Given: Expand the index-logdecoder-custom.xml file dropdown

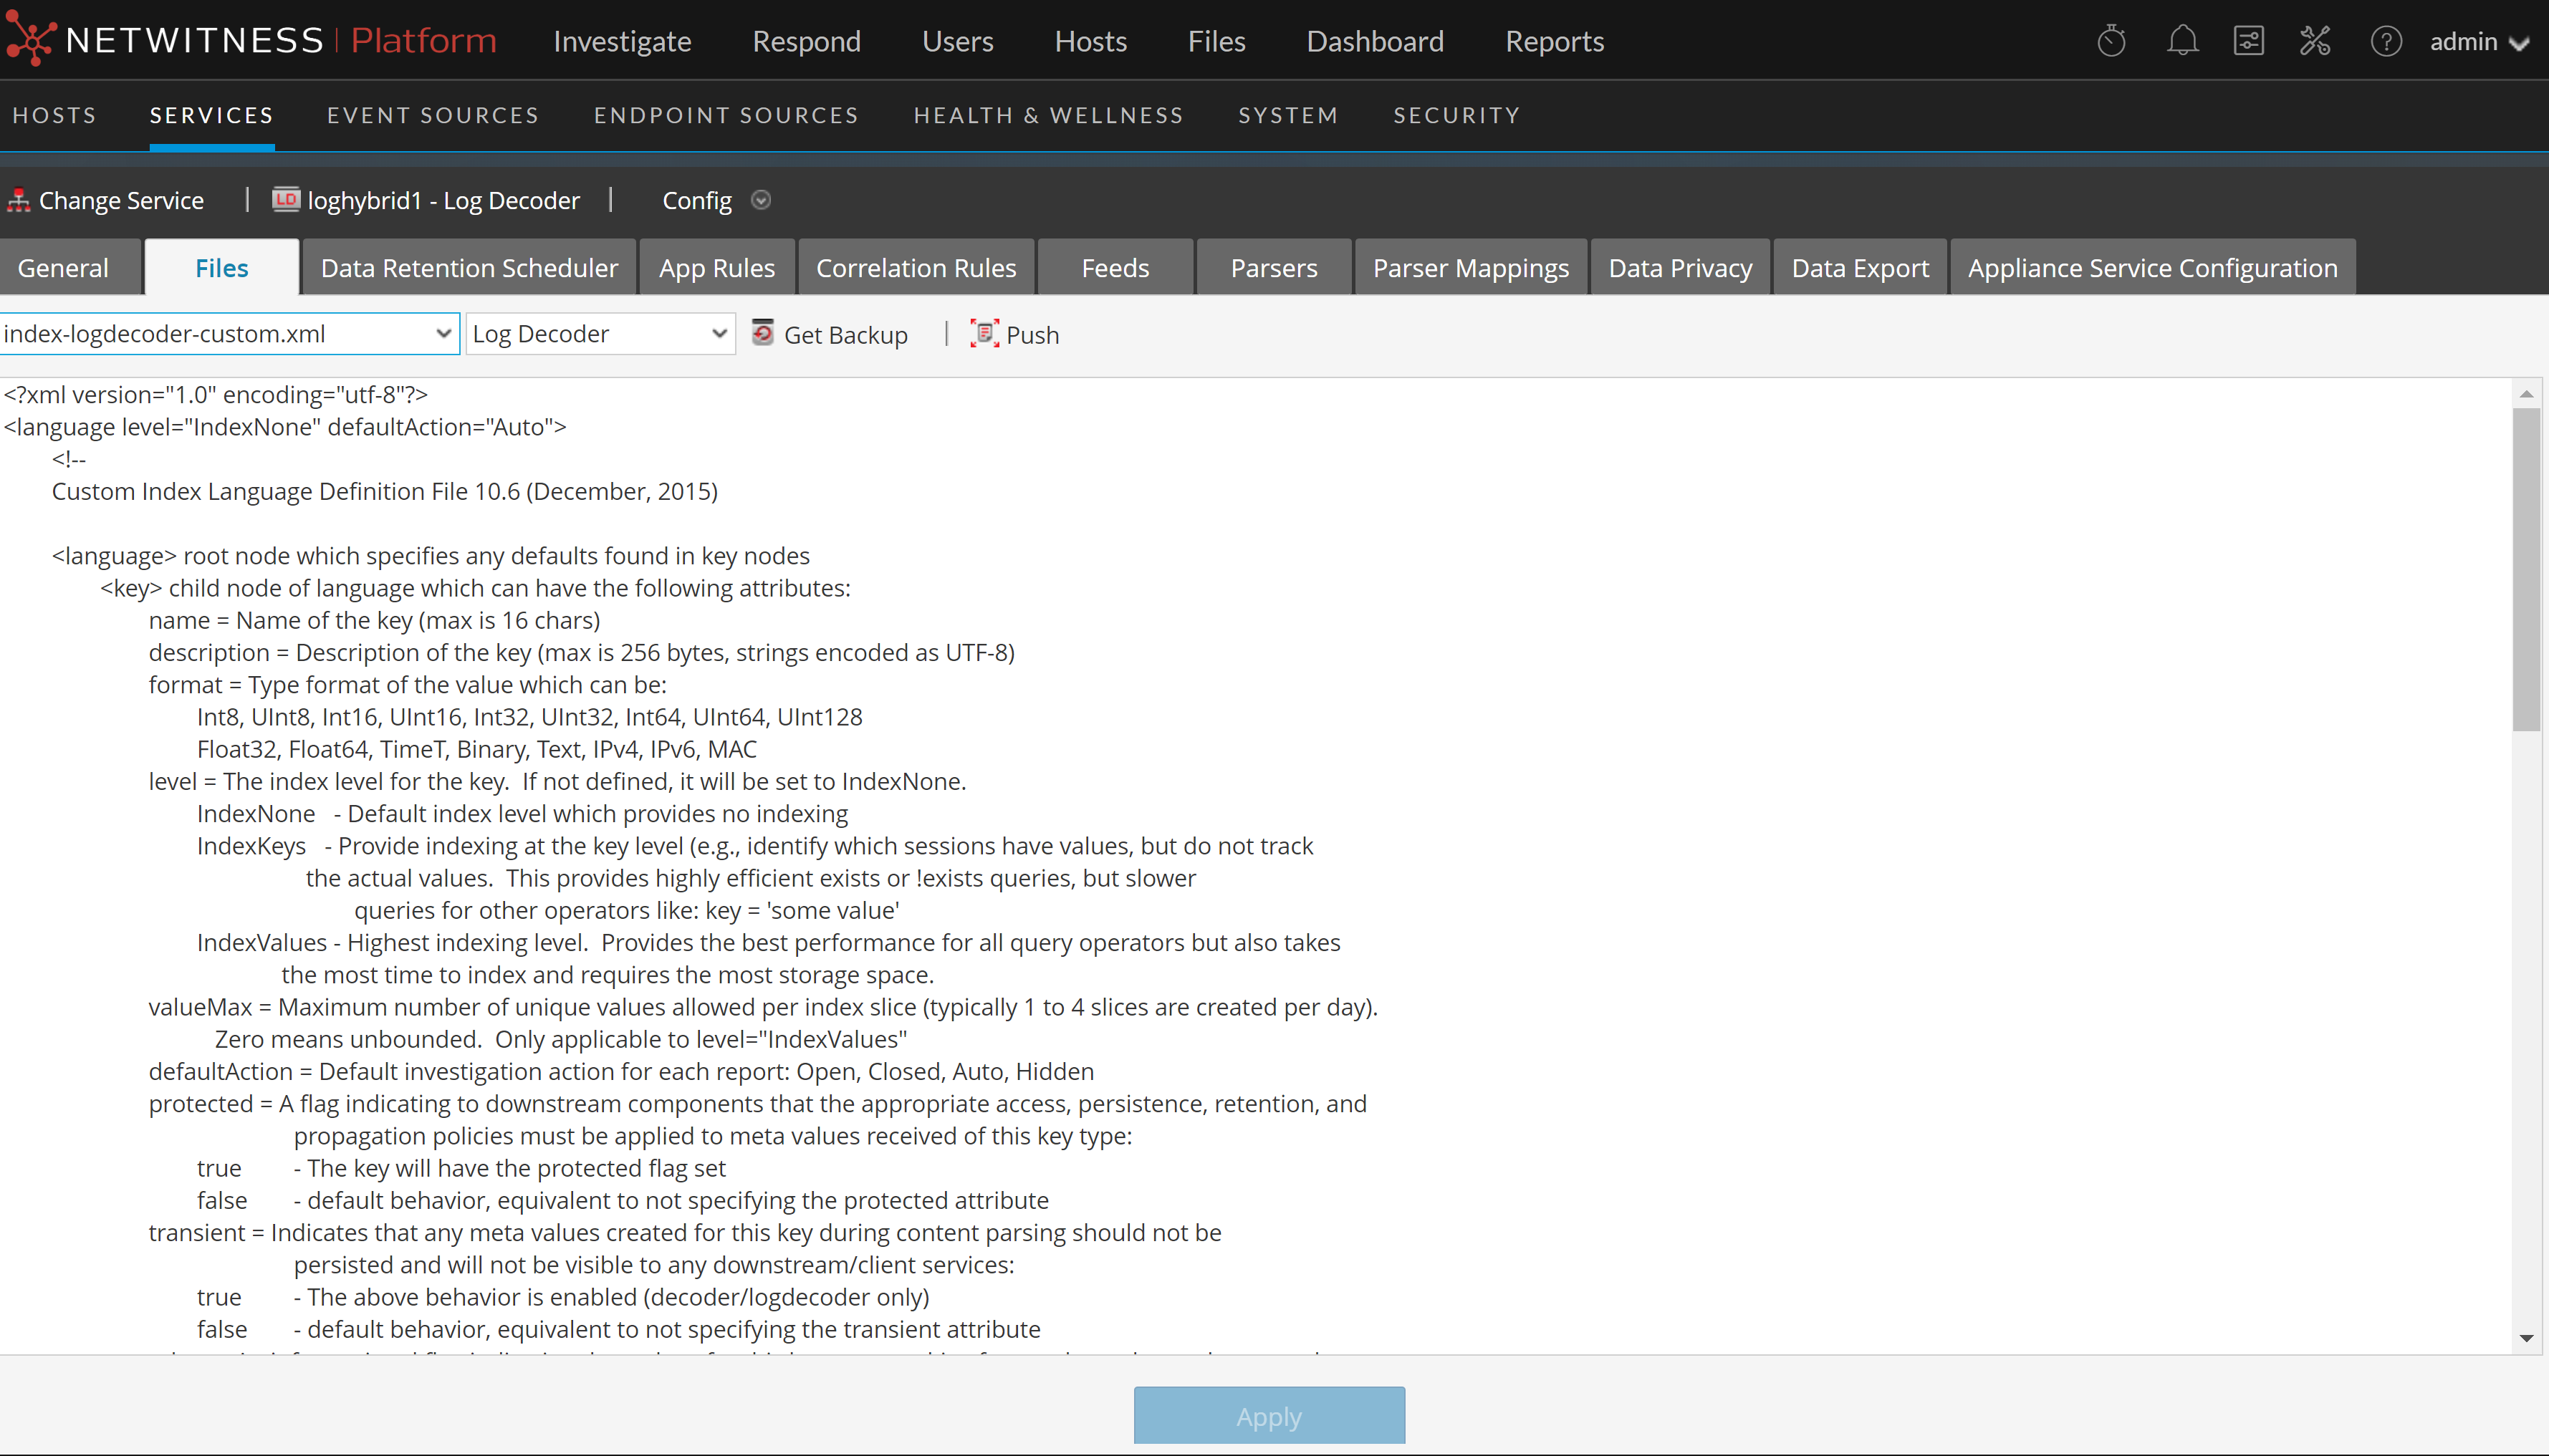Looking at the screenshot, I should click(443, 334).
